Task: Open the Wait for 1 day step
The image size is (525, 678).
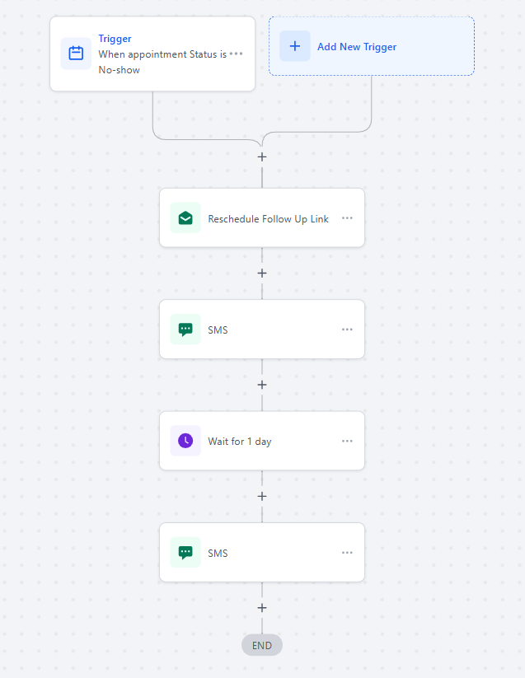Action: pos(262,441)
